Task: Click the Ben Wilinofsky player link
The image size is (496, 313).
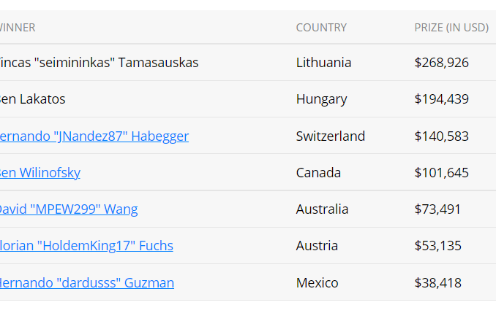Action: click(40, 172)
